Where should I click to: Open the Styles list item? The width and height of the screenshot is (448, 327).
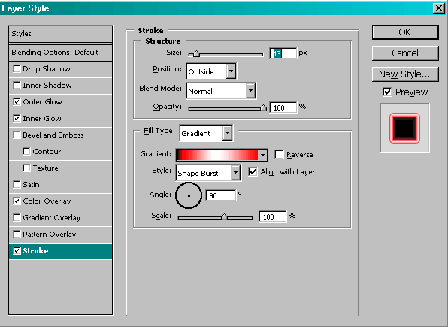tap(61, 34)
